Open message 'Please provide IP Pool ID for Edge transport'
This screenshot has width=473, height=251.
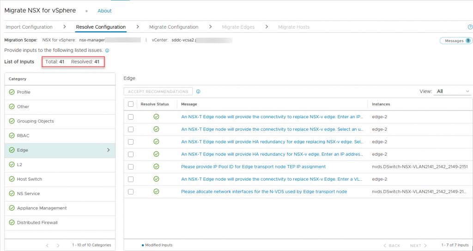(254, 166)
